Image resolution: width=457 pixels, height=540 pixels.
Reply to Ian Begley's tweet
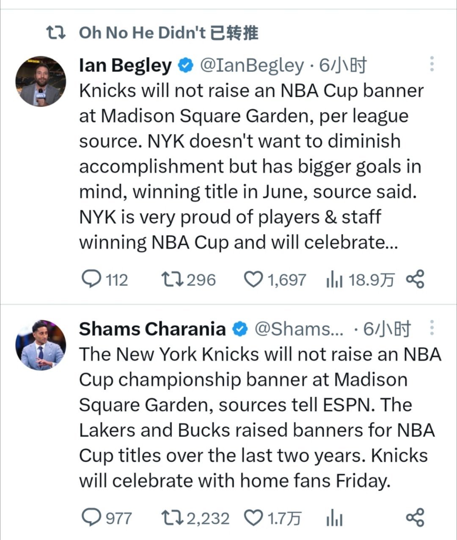coord(91,280)
